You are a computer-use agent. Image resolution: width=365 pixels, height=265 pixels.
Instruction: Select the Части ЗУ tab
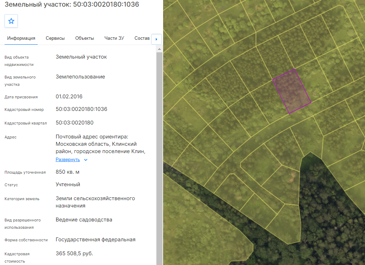click(114, 38)
